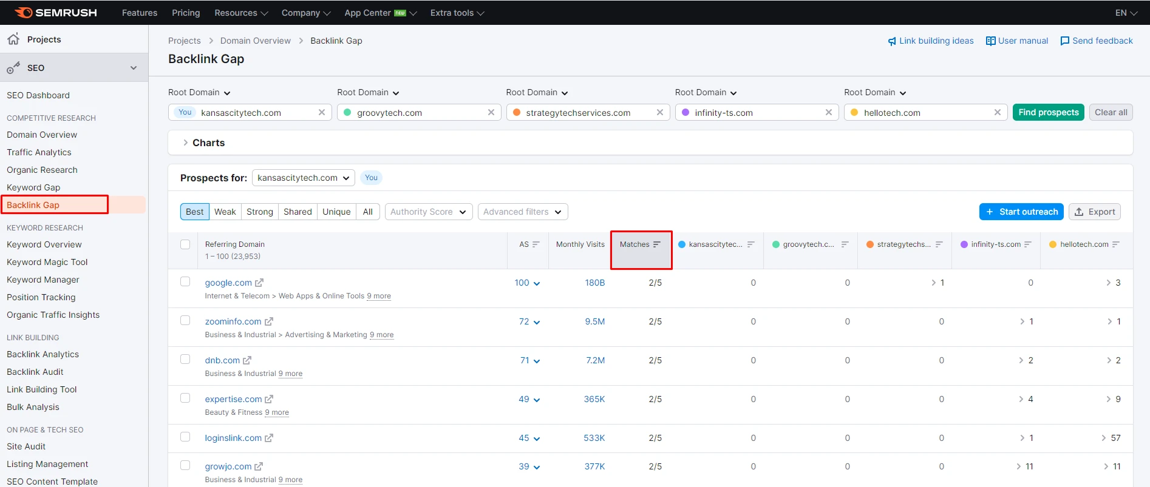Sort strategytechs column icon
This screenshot has width=1150, height=487.
click(x=939, y=244)
